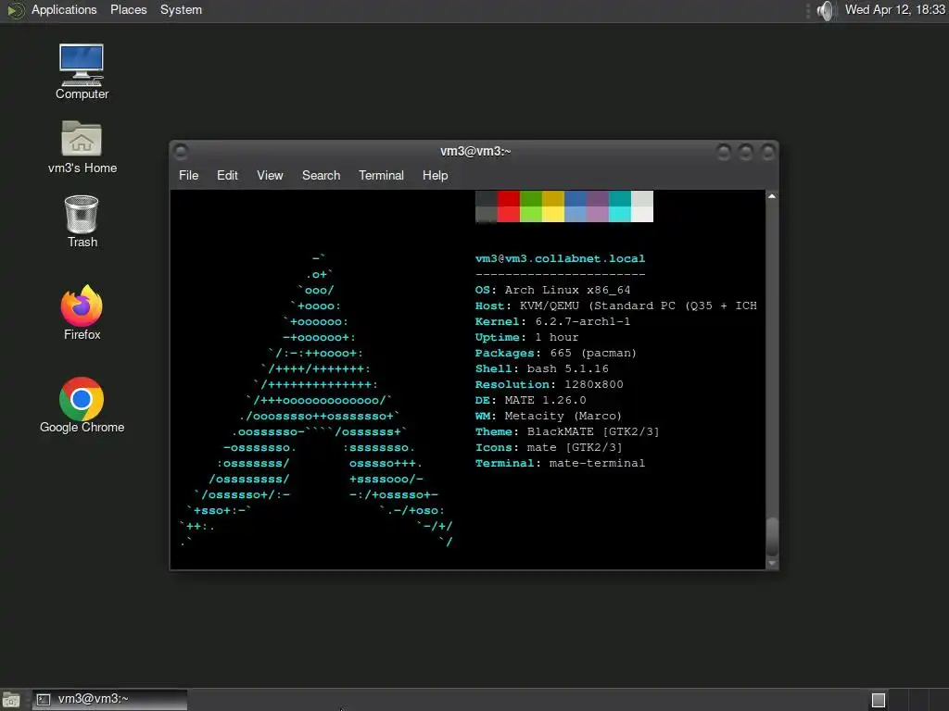Click the terminal scrollbar thumb
Image resolution: width=949 pixels, height=711 pixels.
pos(772,537)
